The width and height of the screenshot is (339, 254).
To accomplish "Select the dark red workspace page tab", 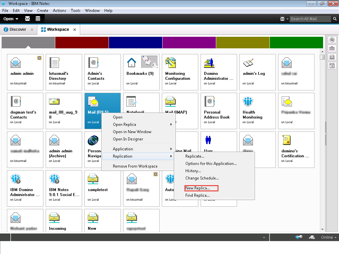I will click(x=82, y=42).
